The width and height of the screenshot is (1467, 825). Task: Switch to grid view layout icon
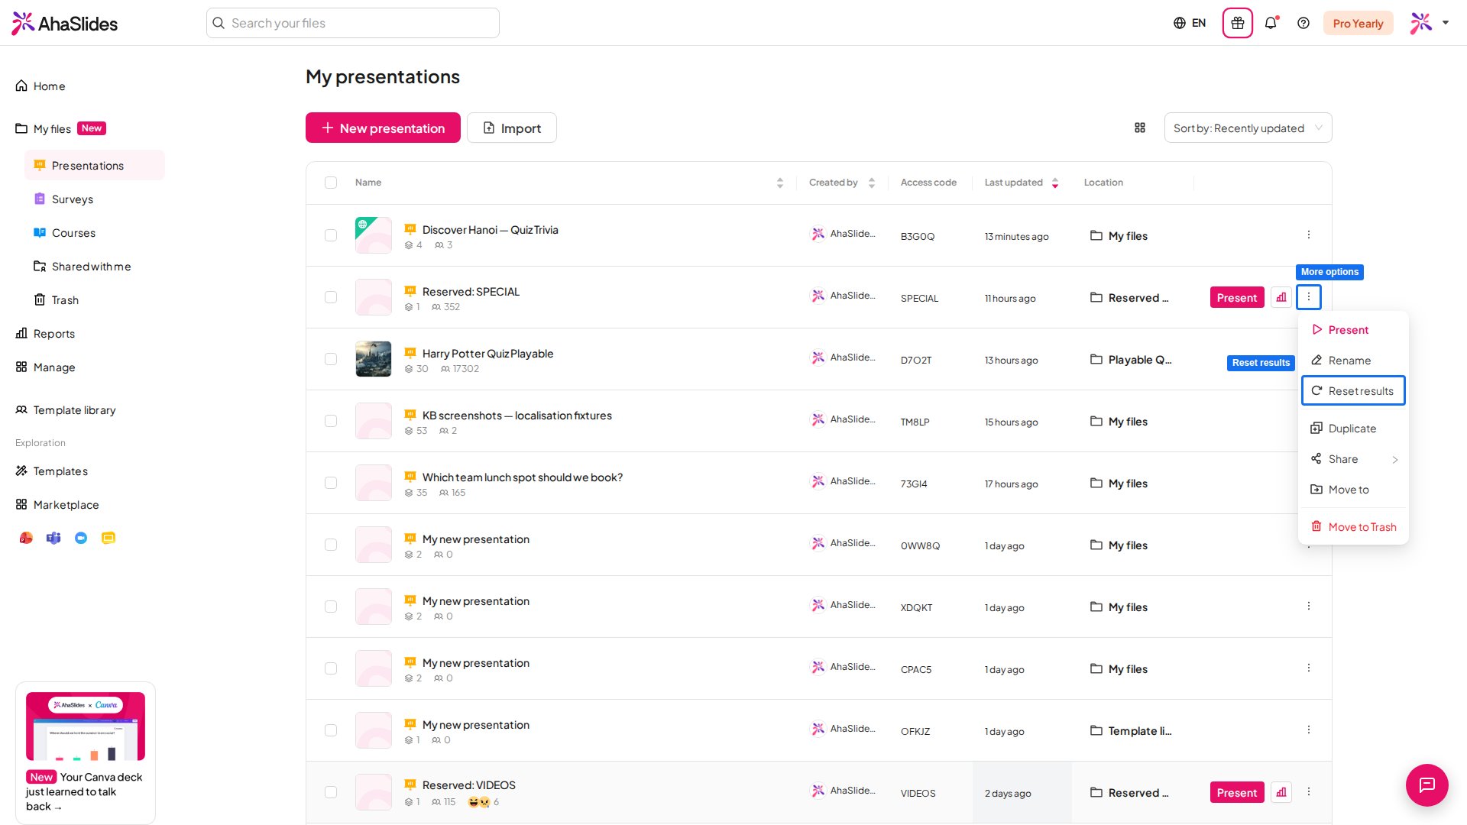tap(1140, 128)
